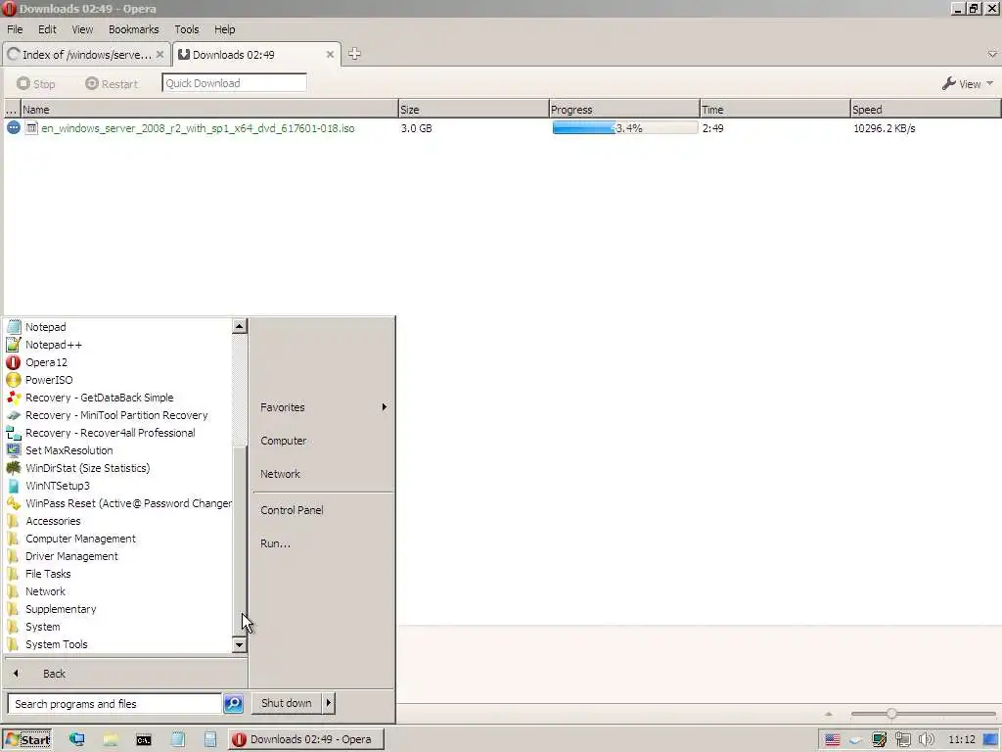Click the Shut down button
The width and height of the screenshot is (1002, 752).
click(287, 703)
